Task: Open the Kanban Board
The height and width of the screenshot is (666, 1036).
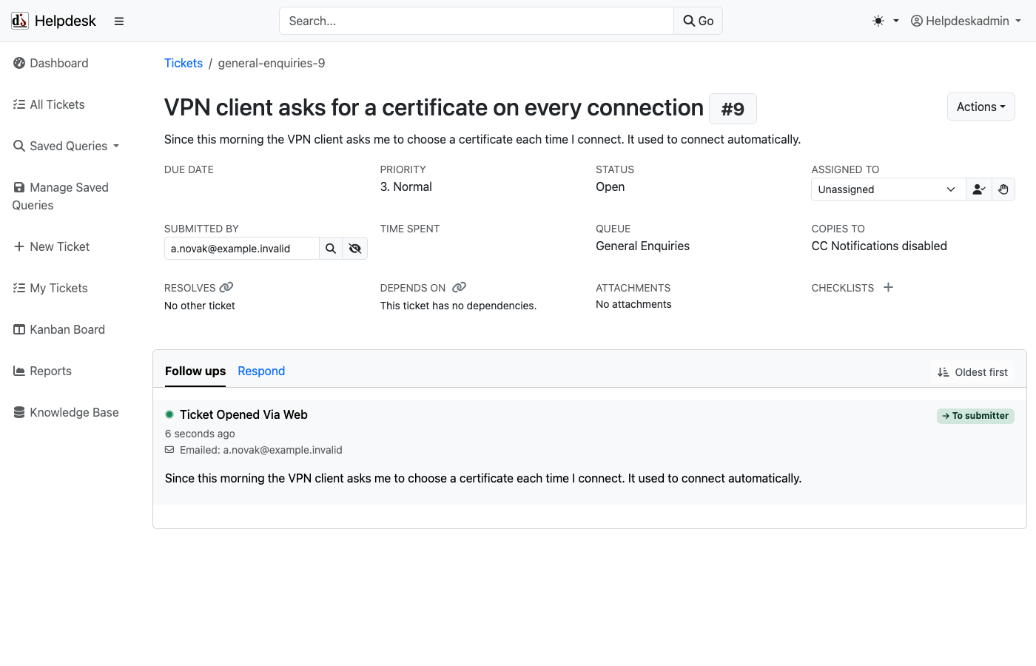Action: (59, 329)
